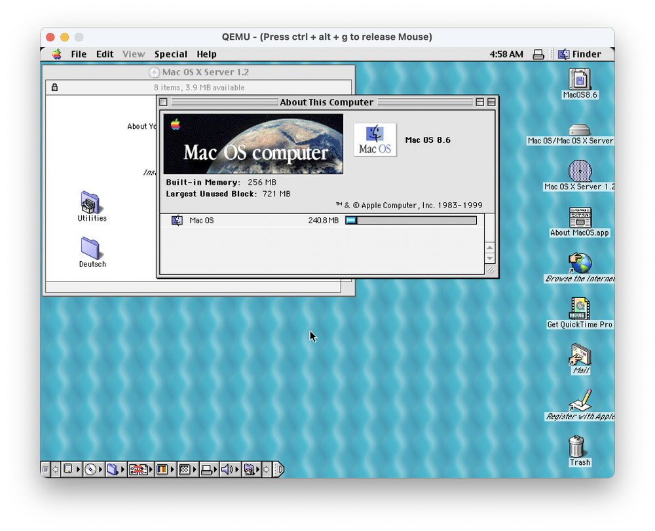Viewport: 655px width, 531px height.
Task: Click the Apple Computer copyright line
Action: coord(409,206)
